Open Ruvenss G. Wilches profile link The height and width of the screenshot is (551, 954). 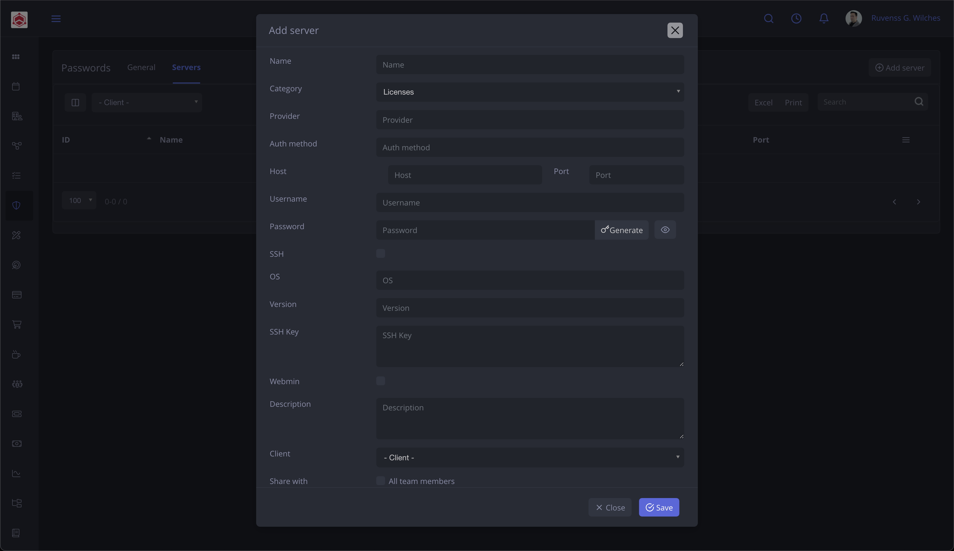coord(905,18)
